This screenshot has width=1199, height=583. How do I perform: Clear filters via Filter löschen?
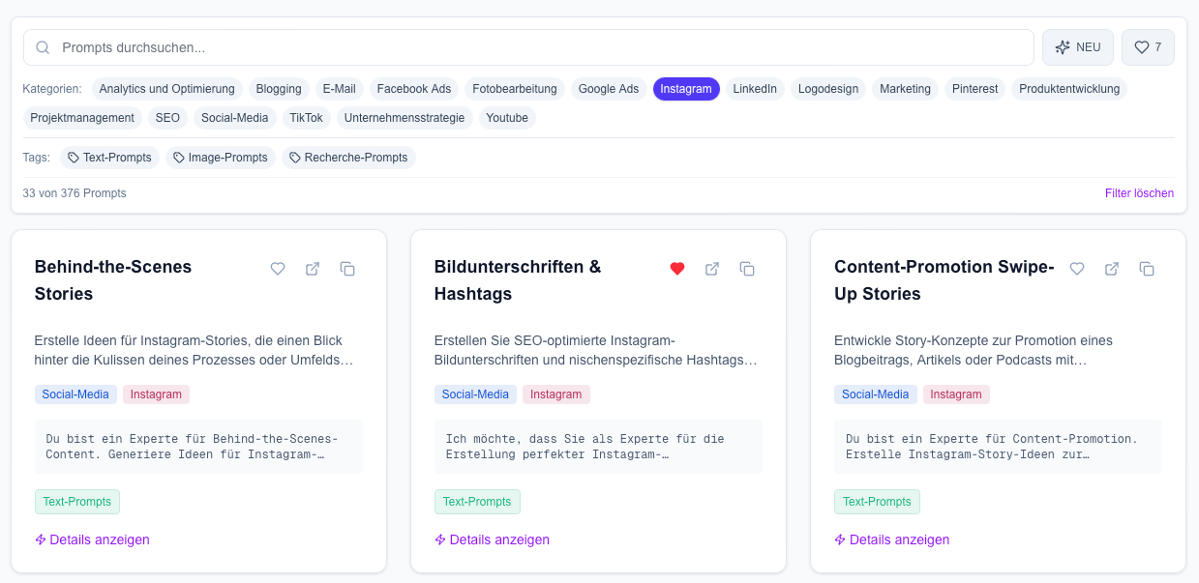1139,193
